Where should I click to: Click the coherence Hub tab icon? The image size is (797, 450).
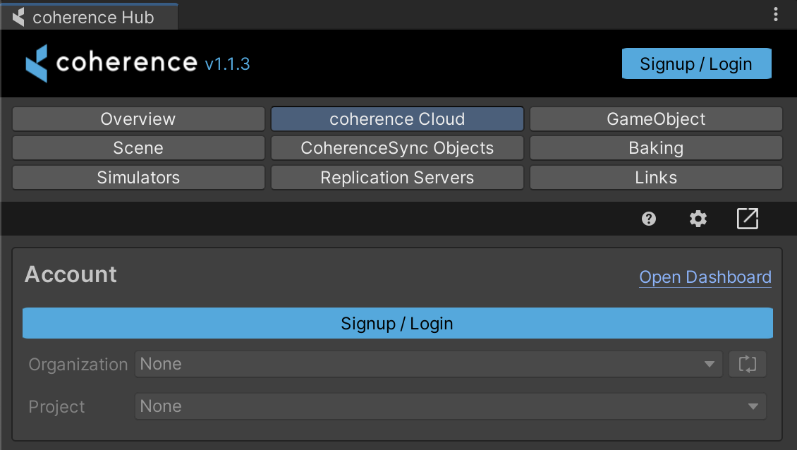point(19,17)
